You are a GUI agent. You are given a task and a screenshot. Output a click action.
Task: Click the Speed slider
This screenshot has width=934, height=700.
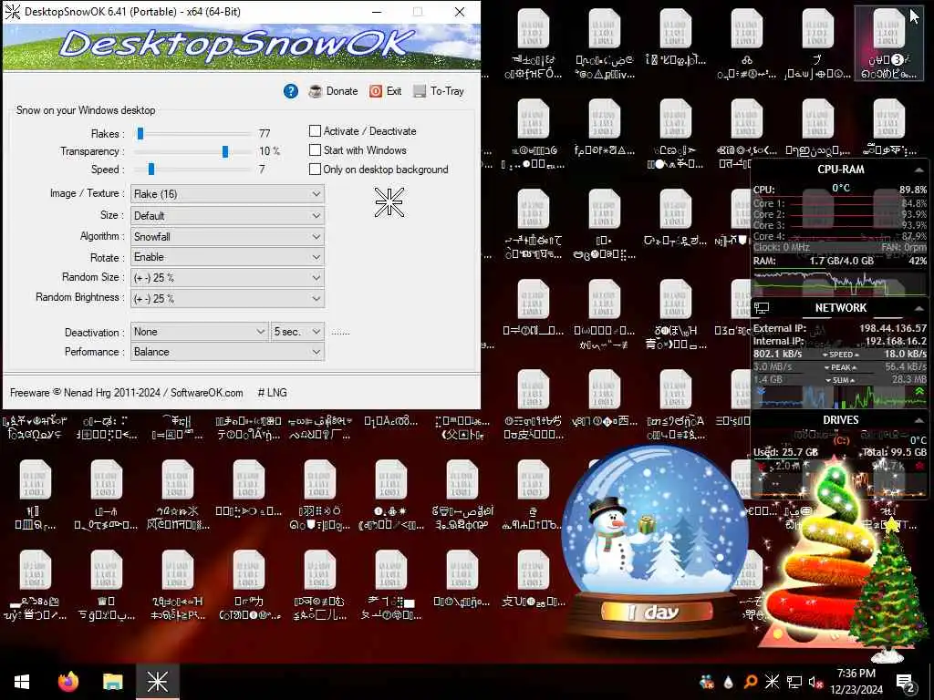point(192,170)
